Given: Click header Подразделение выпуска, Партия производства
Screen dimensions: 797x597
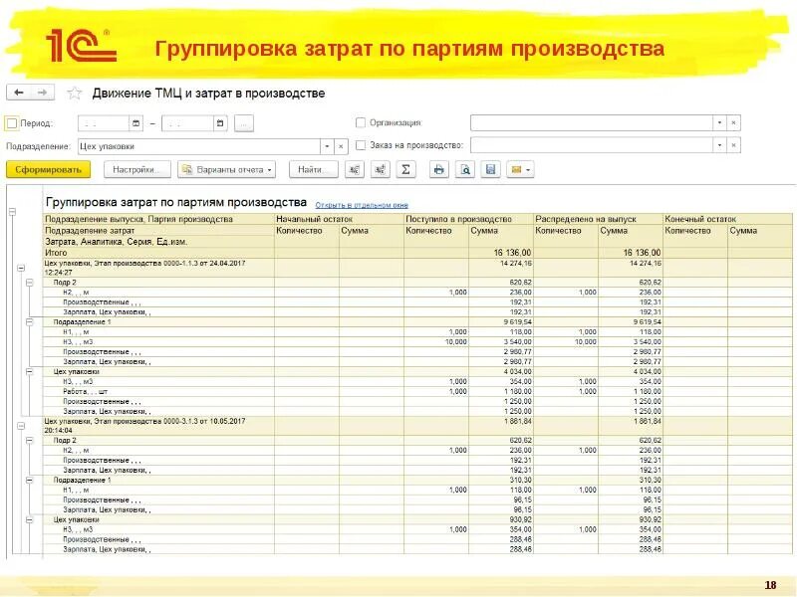Looking at the screenshot, I should (138, 219).
